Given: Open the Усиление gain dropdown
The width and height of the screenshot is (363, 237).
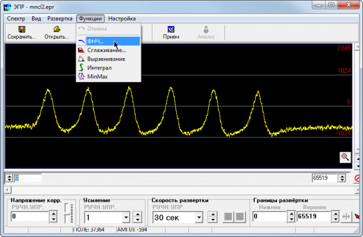Looking at the screenshot, I should tap(126, 217).
